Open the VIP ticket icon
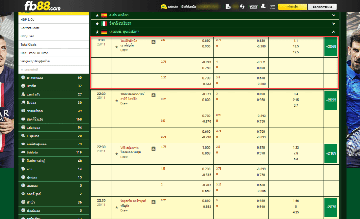Image resolution: width=360 pixels, height=219 pixels. [x=253, y=7]
